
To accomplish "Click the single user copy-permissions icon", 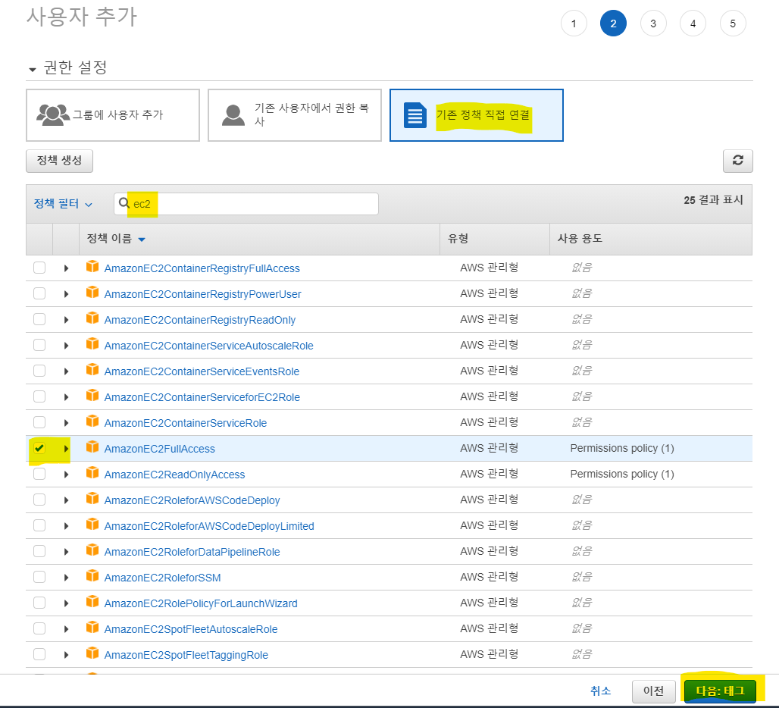I will coord(233,114).
